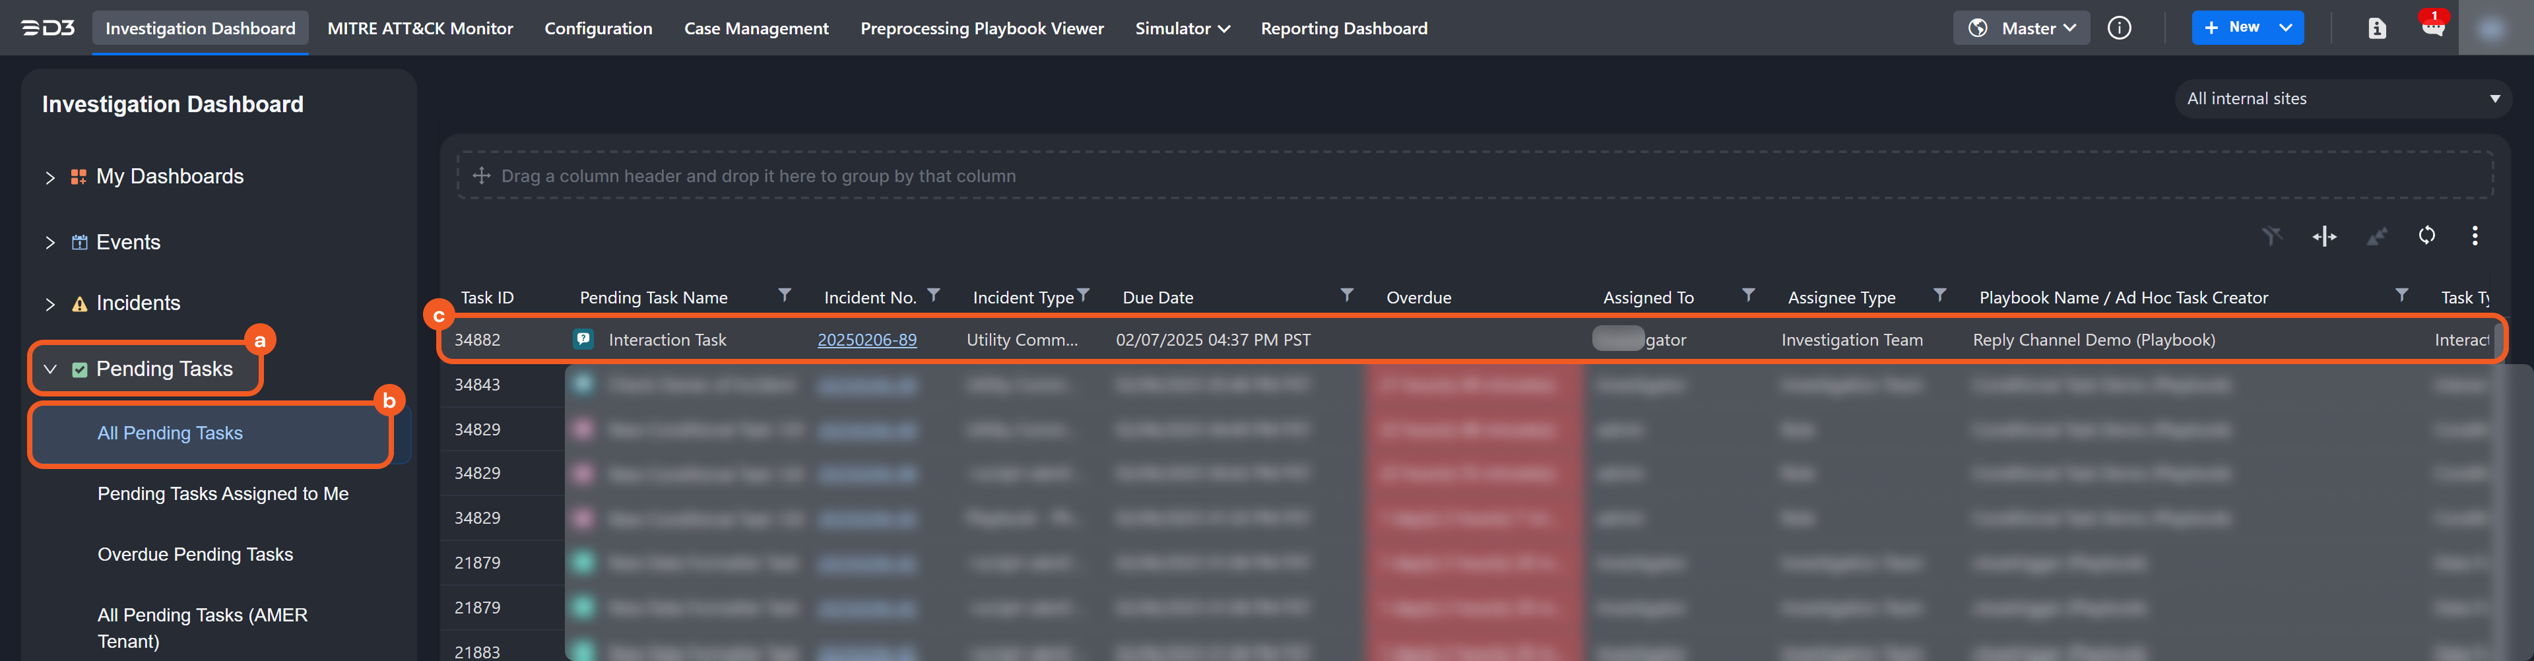The width and height of the screenshot is (2534, 661).
Task: Click the green Pending Tasks check icon
Action: coord(80,370)
